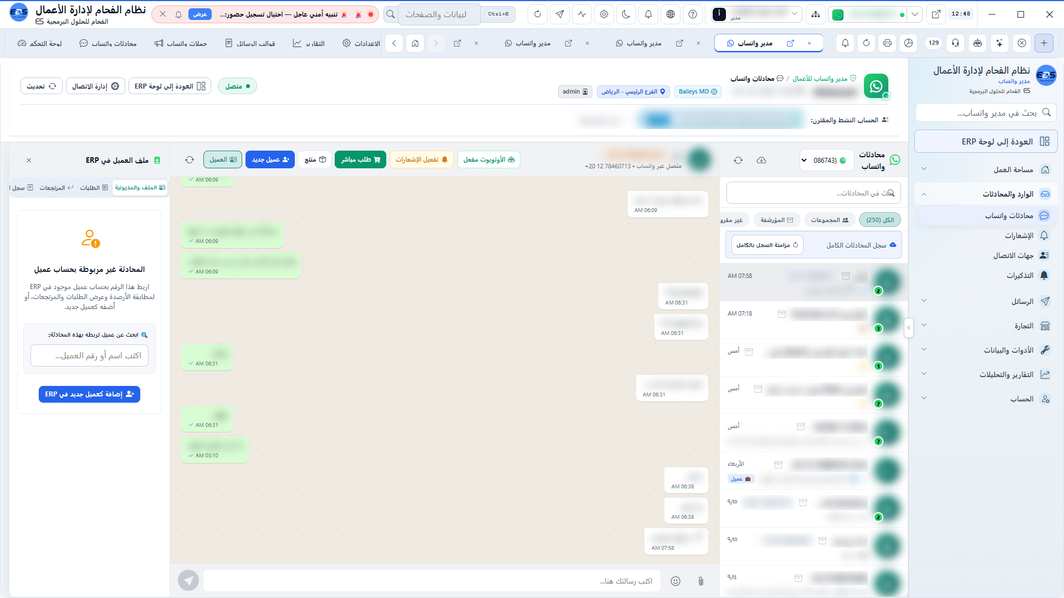Switch to the archived filter tab
The image size is (1064, 598).
[777, 220]
